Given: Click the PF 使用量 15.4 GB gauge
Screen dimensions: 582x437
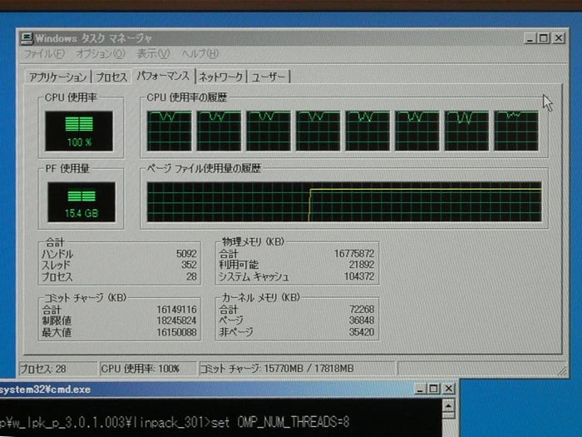Looking at the screenshot, I should 81,201.
